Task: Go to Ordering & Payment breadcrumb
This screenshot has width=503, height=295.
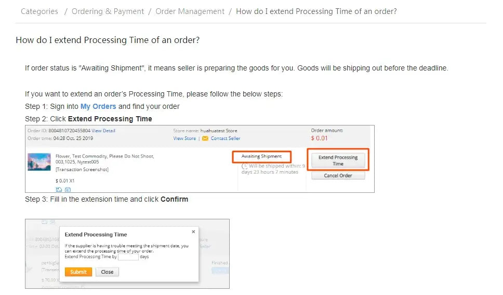Action: pos(108,11)
